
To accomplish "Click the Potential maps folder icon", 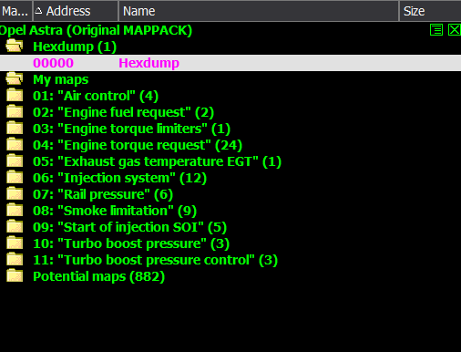I will pyautogui.click(x=15, y=275).
